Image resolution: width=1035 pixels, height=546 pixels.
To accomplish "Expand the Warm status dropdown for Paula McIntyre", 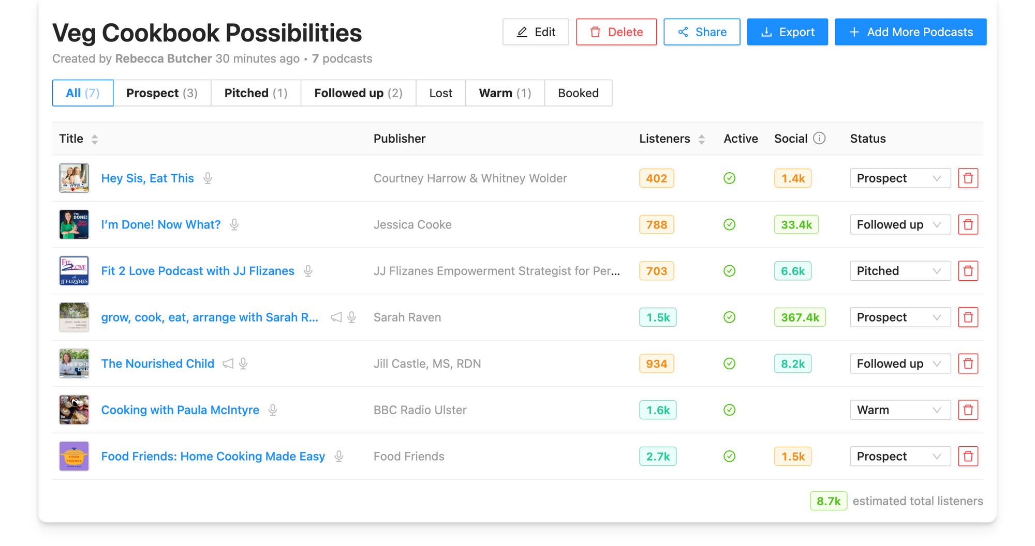I will [900, 410].
